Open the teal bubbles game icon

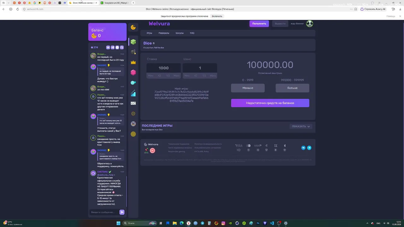pyautogui.click(x=133, y=83)
